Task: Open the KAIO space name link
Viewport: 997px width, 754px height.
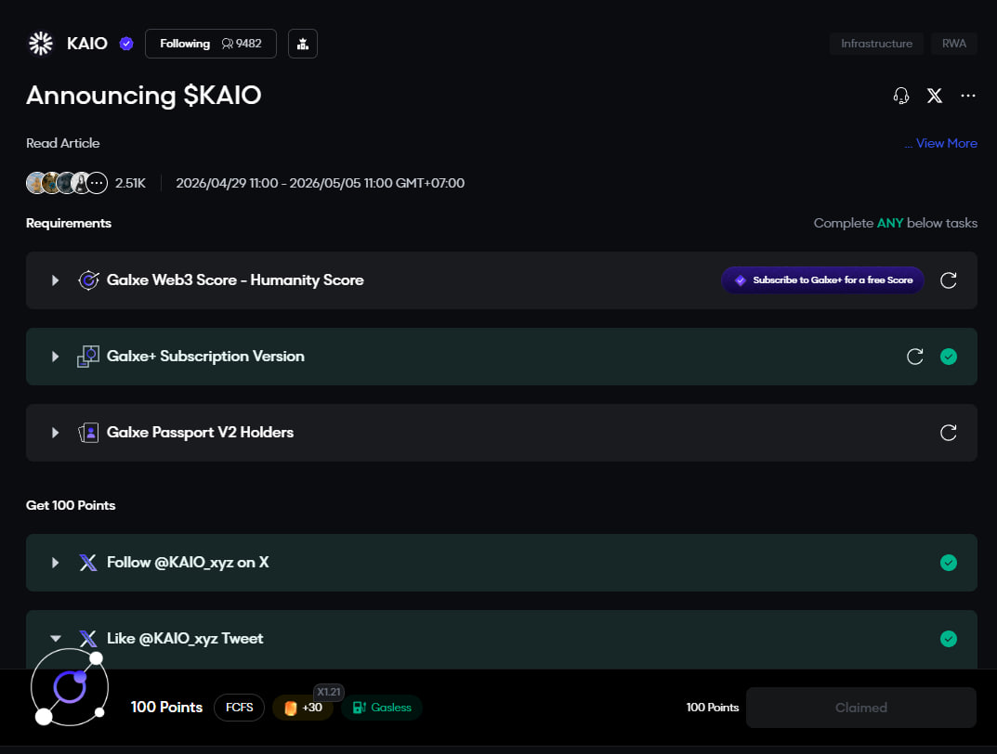Action: 87,44
